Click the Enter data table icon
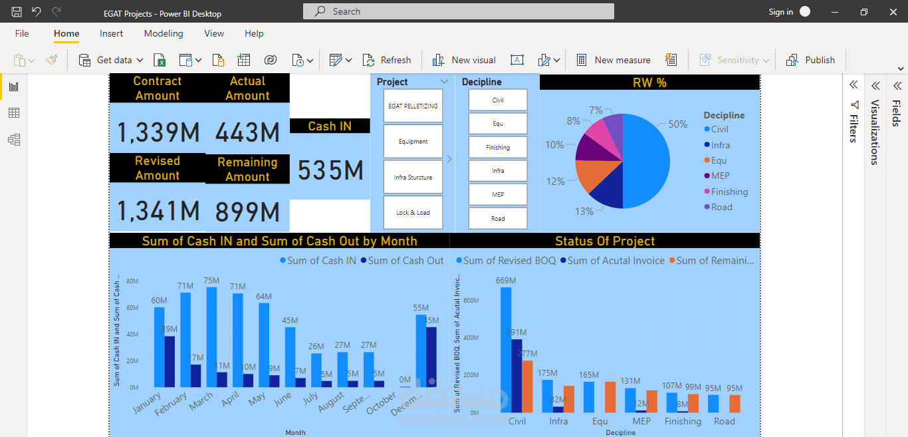The height and width of the screenshot is (437, 908). point(243,60)
